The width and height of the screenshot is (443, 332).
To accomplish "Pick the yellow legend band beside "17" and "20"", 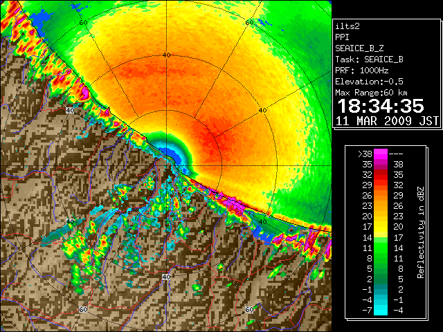I will pos(381,227).
